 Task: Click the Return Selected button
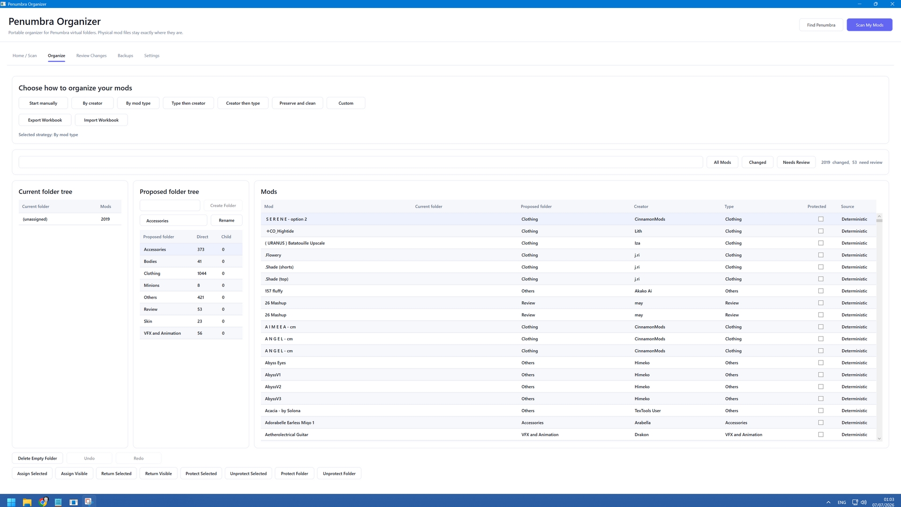(x=116, y=474)
